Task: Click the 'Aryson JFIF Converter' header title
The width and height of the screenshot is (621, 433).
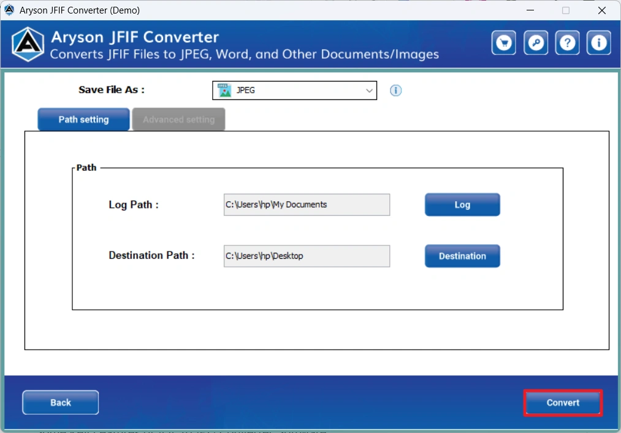Action: (135, 37)
